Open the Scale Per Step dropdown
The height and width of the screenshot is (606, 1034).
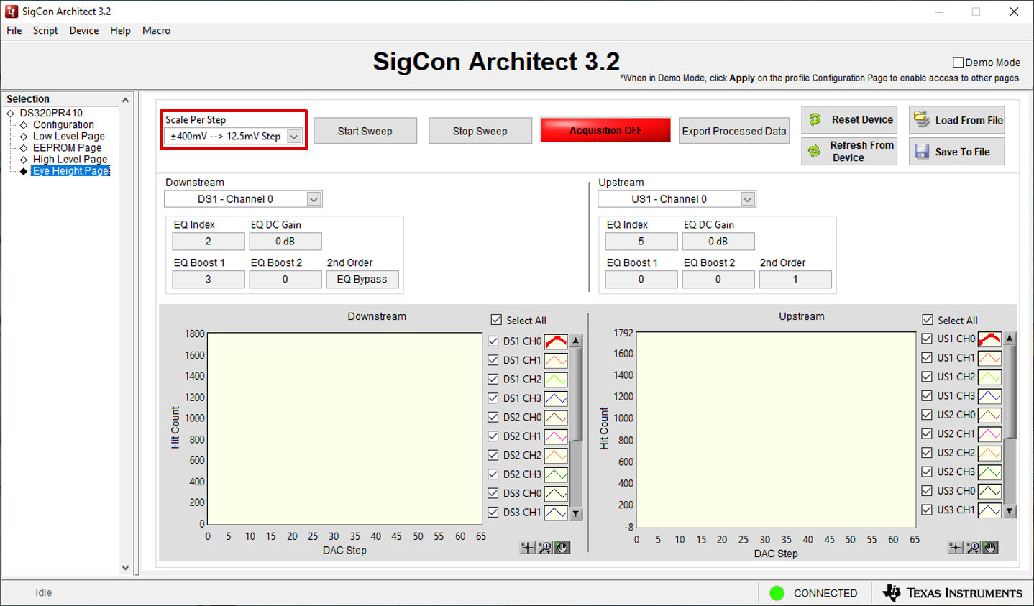293,136
